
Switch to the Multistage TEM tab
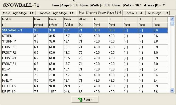point(158,13)
